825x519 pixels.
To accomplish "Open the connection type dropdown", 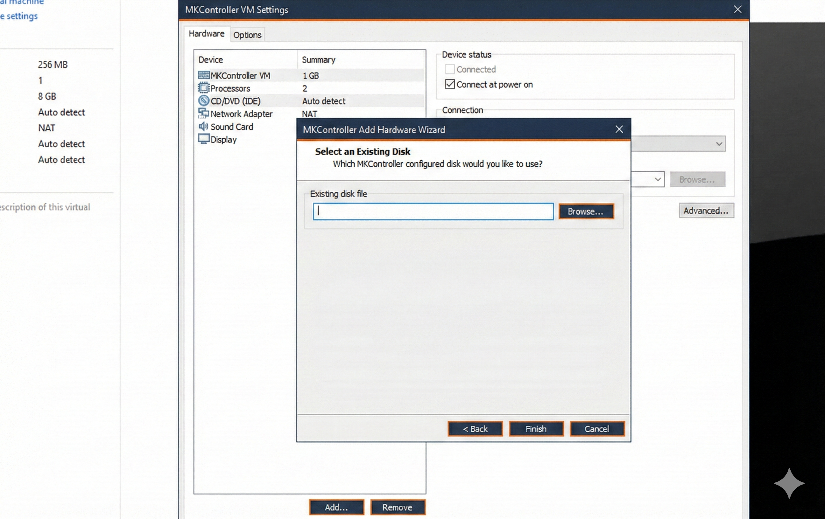I will coord(719,144).
